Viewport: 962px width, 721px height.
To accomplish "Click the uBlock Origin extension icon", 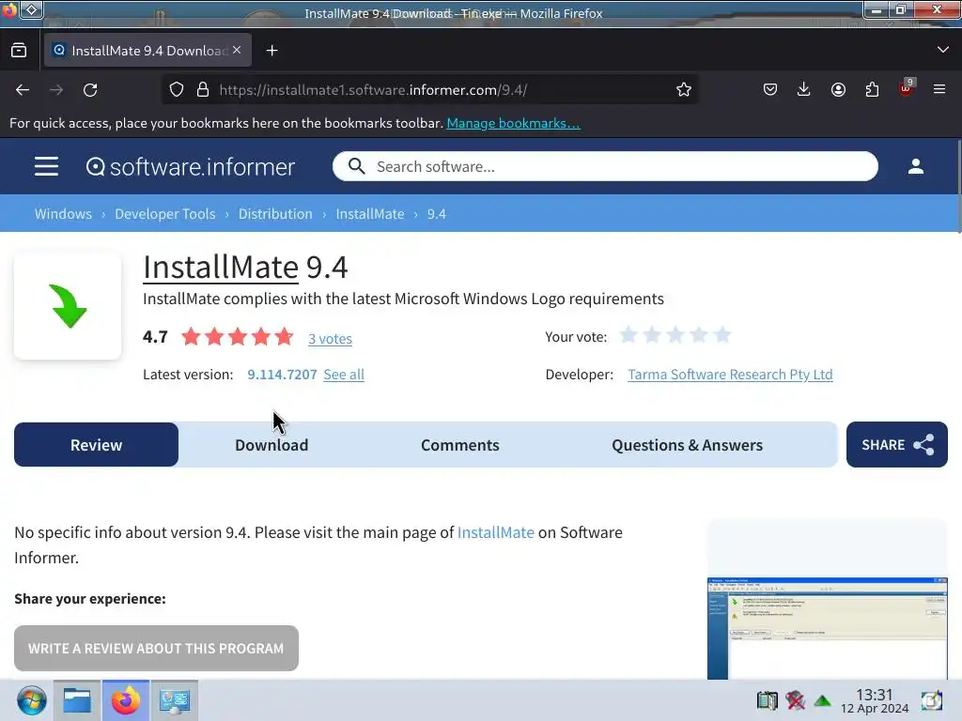I will (x=906, y=89).
